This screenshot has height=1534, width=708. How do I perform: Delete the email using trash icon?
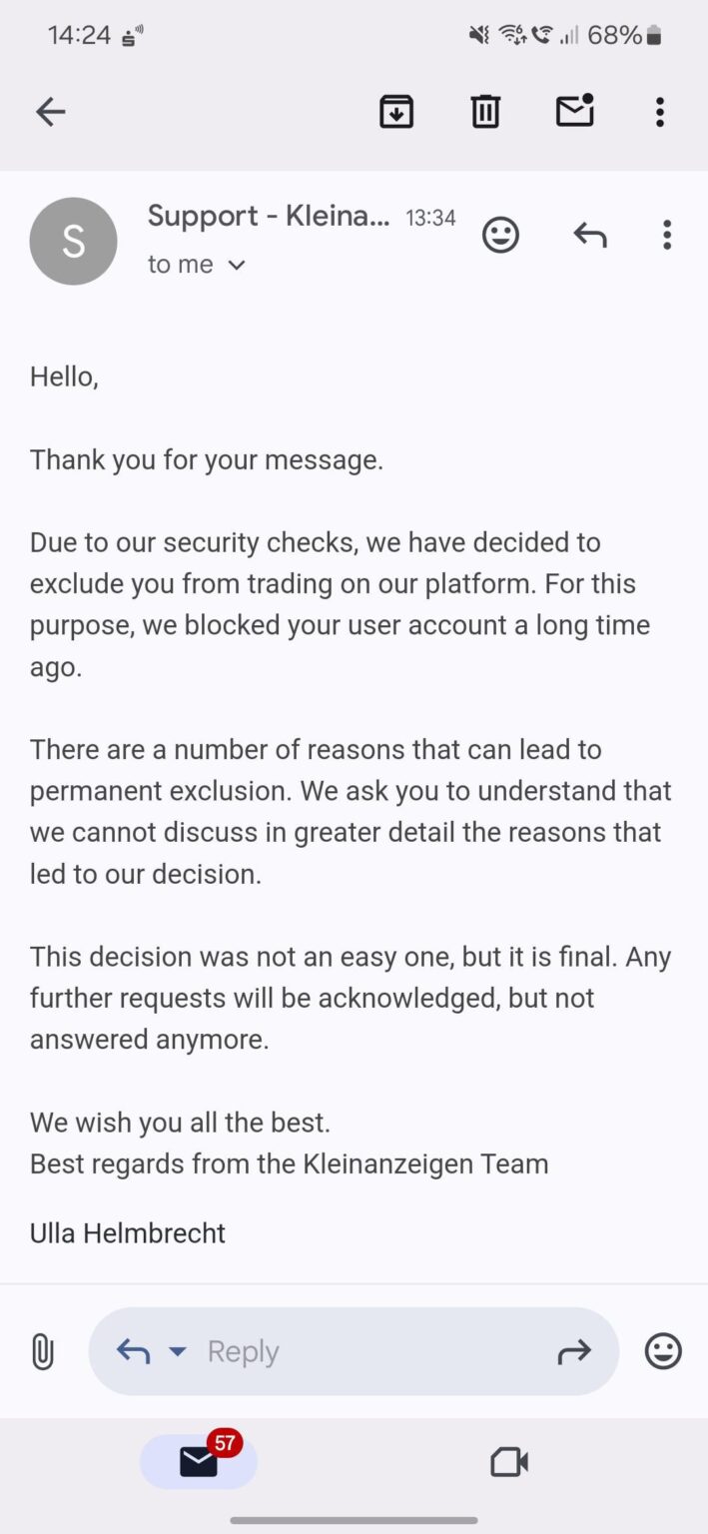click(485, 111)
